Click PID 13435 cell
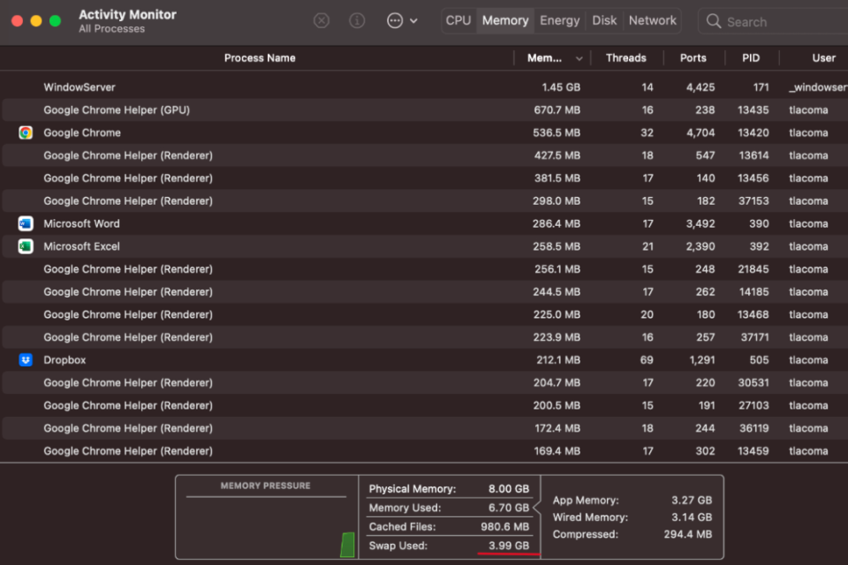The height and width of the screenshot is (565, 848). coord(753,109)
